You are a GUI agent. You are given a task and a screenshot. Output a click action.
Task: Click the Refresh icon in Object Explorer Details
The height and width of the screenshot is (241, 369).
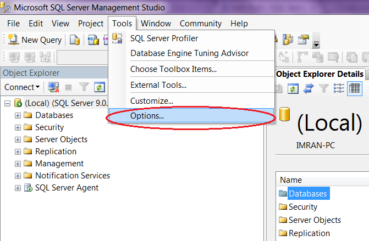(x=294, y=88)
